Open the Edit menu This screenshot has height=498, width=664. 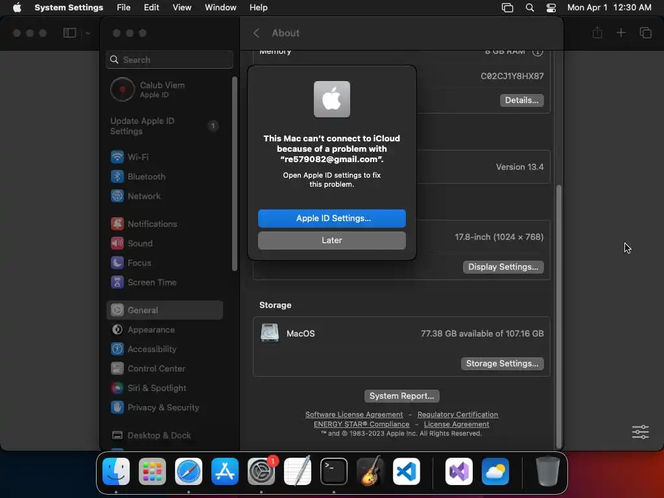point(152,8)
